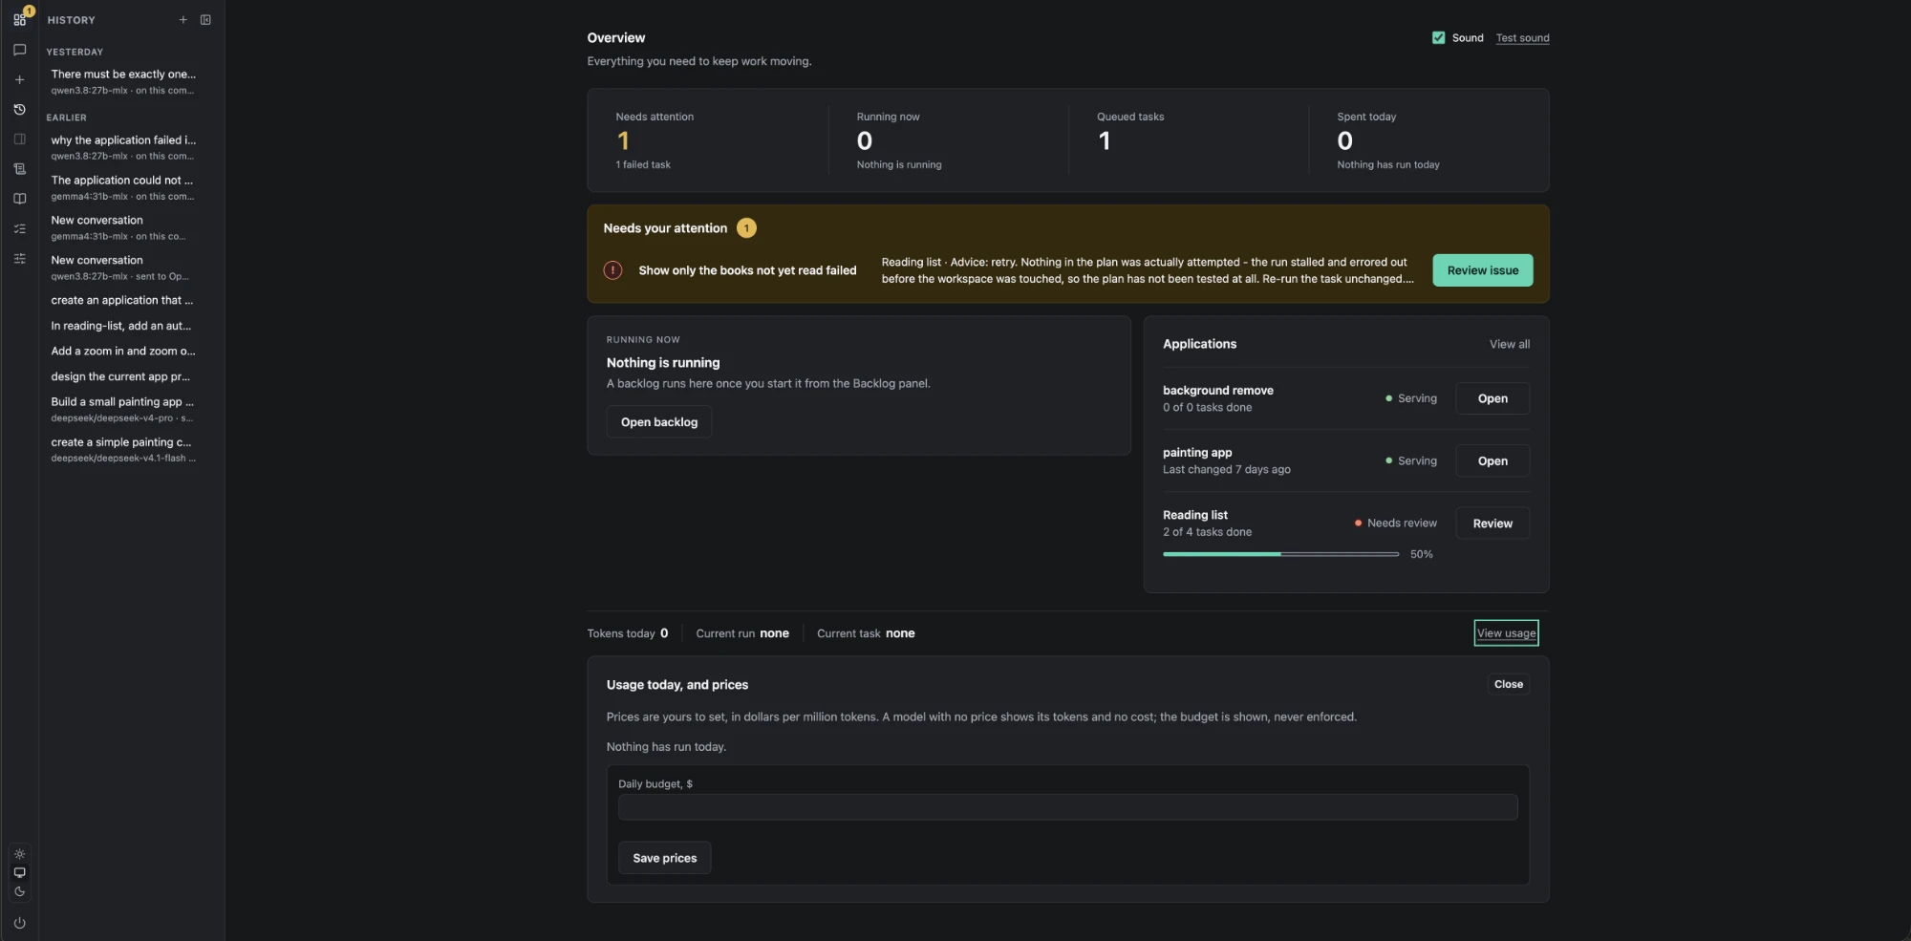Select the history clock icon

pyautogui.click(x=19, y=110)
